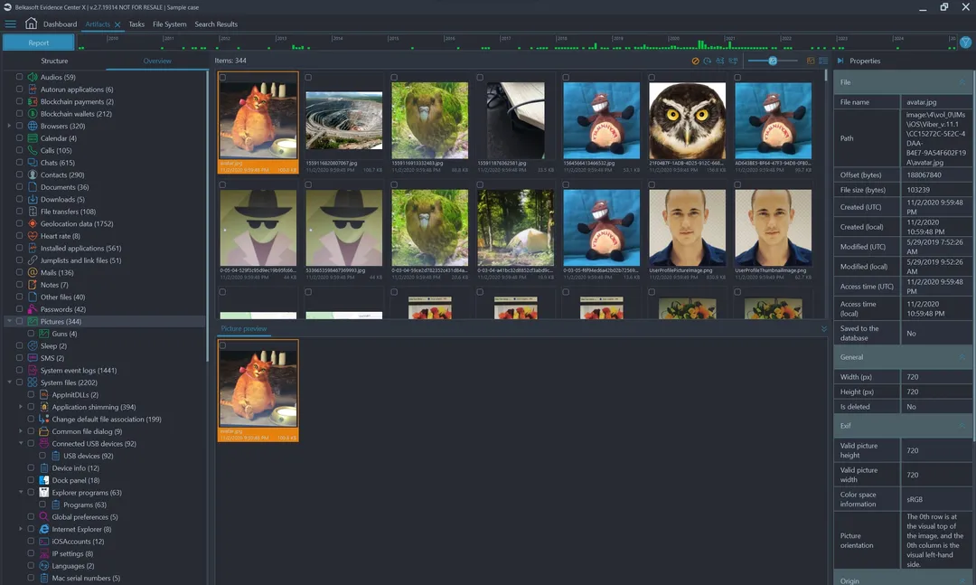Screen dimensions: 976x585
Task: Click the checkered grid icon near the slider
Action: 811,61
